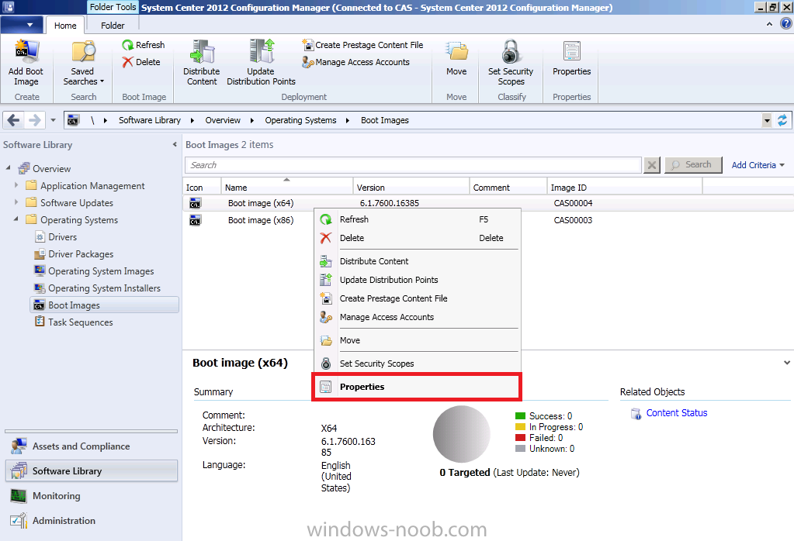794x541 pixels.
Task: Collapse the Overview tree node
Action: 8,167
